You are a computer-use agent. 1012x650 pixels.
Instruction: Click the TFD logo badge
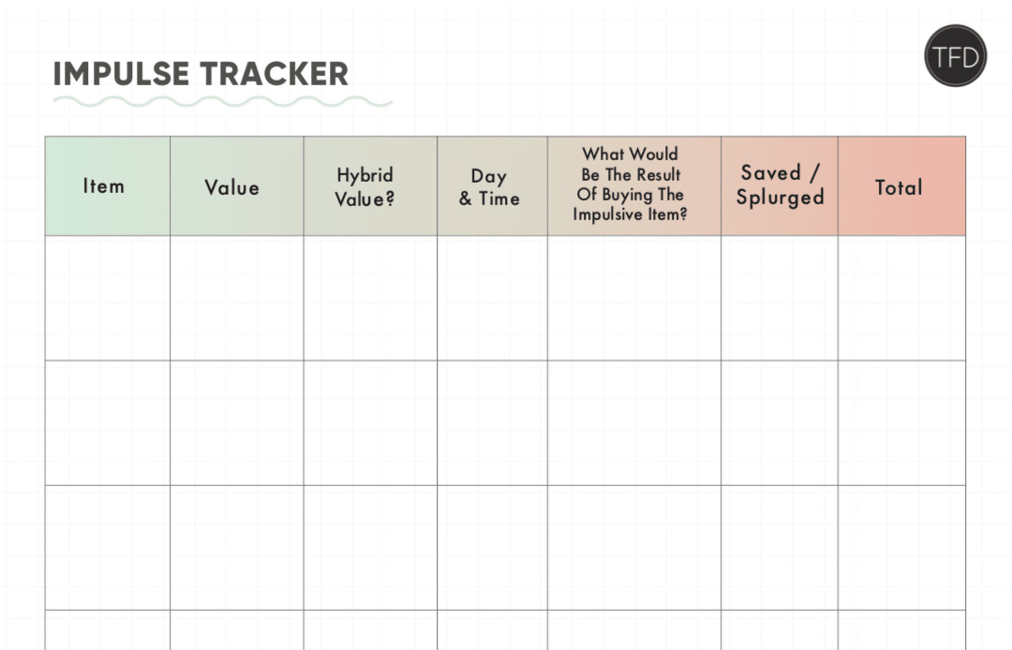955,56
